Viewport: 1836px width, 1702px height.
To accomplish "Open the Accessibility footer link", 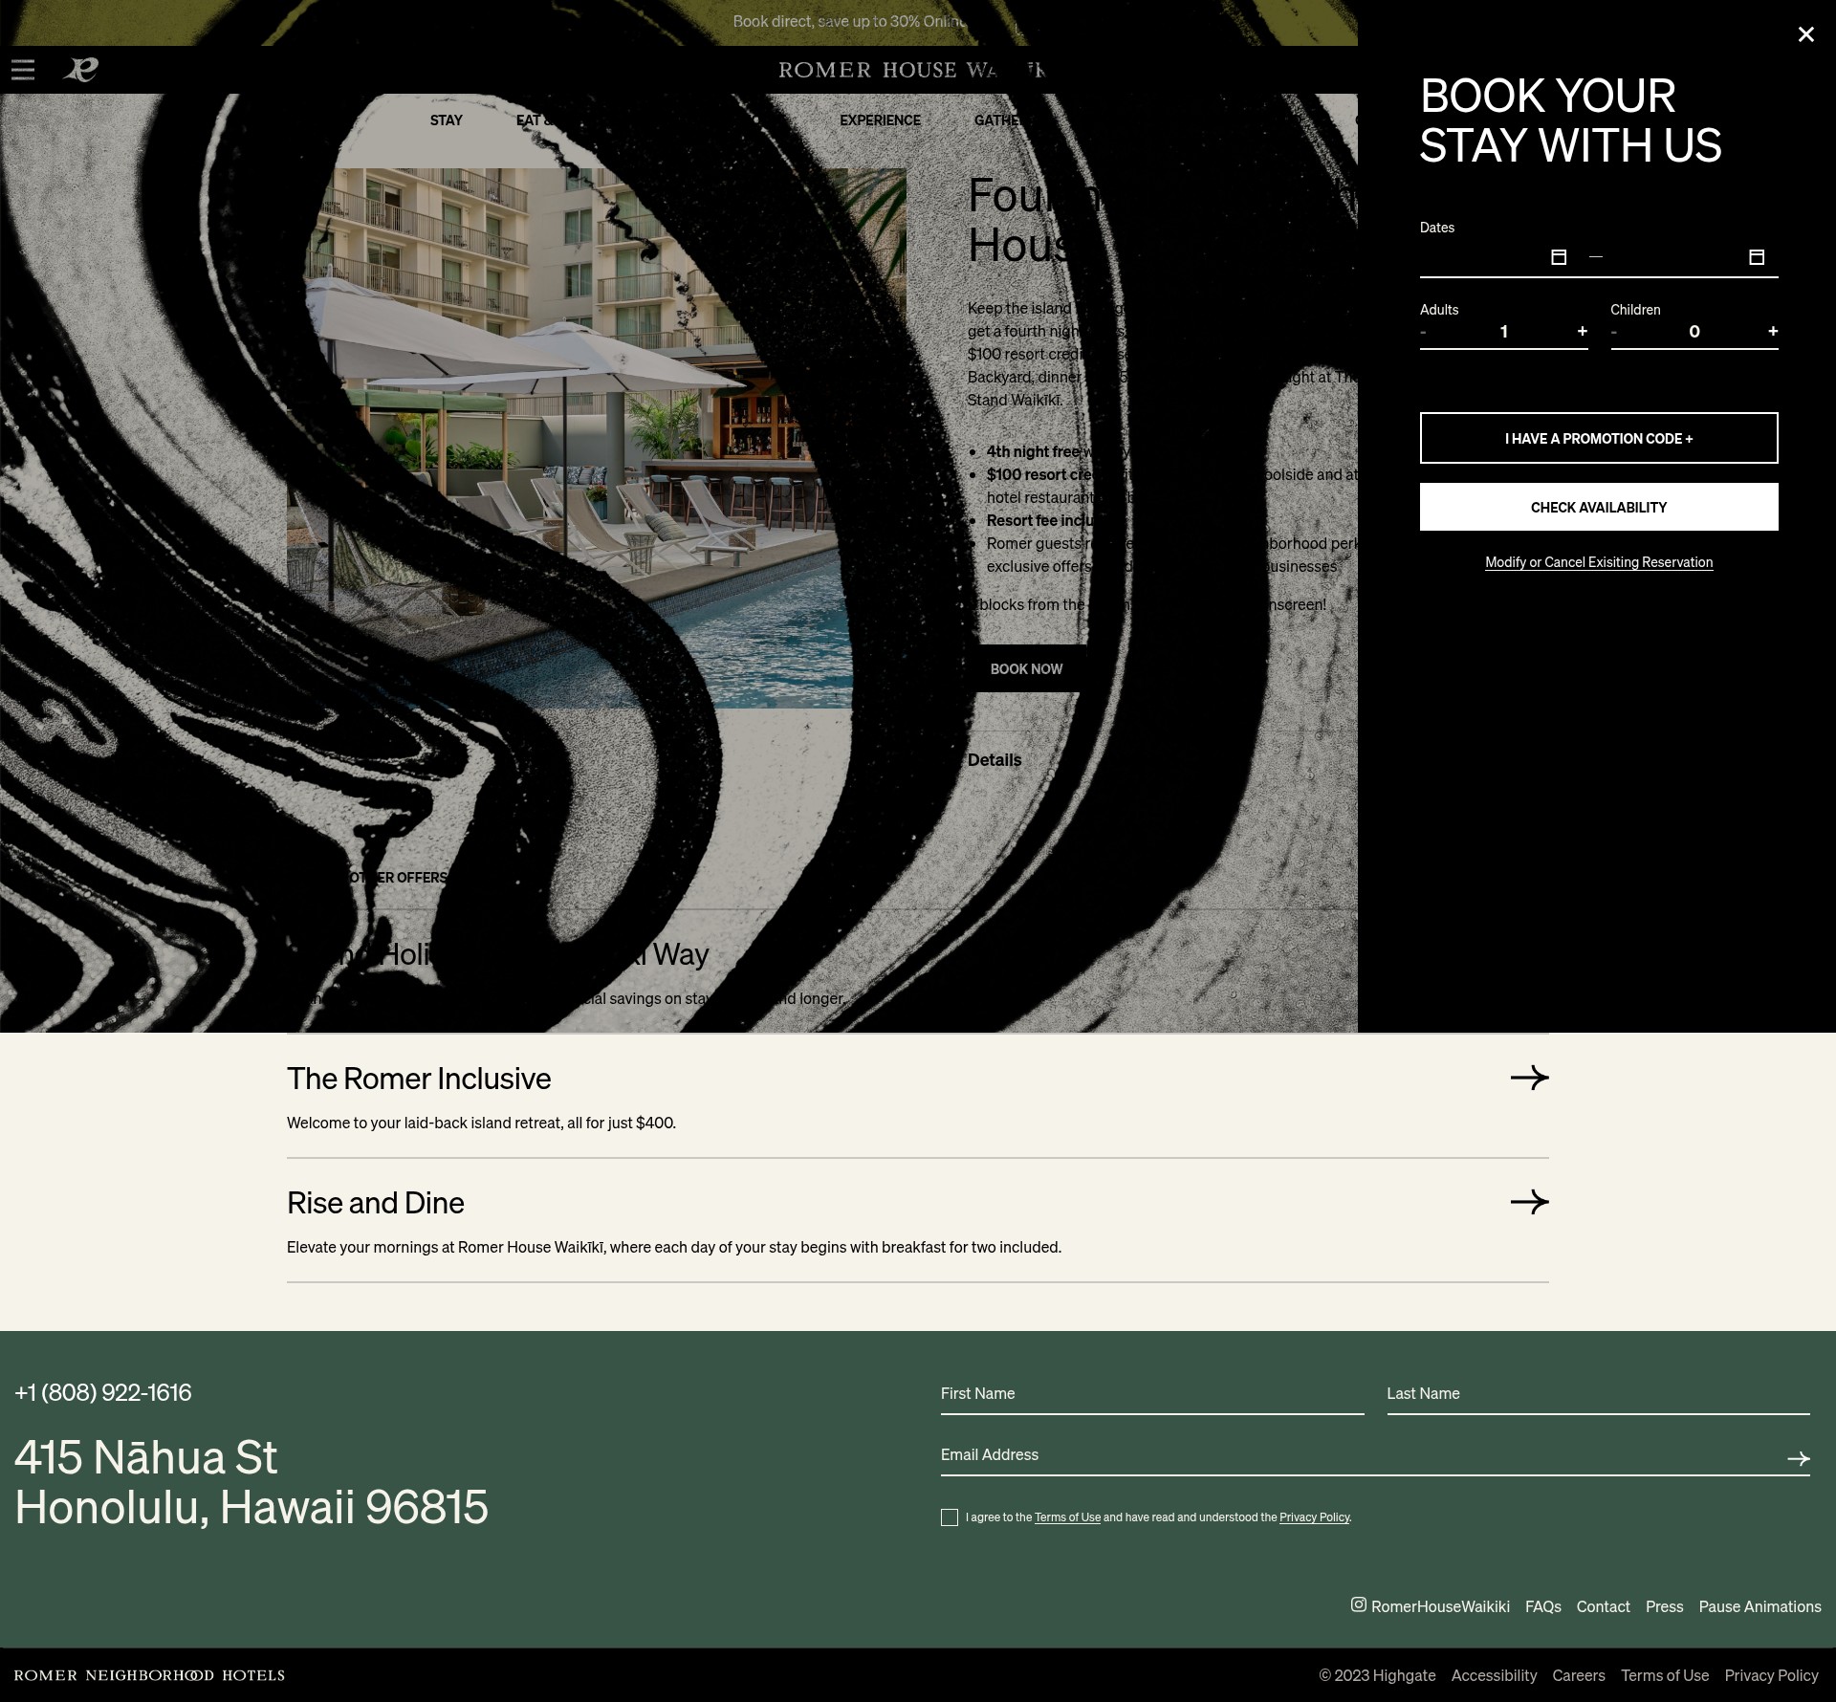I will (1494, 1675).
